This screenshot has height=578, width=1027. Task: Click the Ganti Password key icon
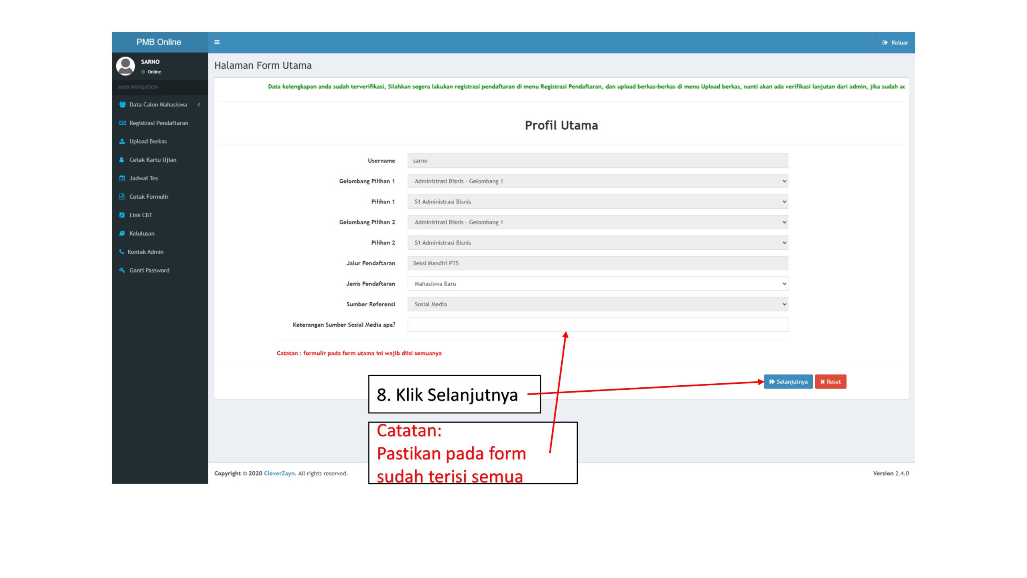[x=122, y=270]
